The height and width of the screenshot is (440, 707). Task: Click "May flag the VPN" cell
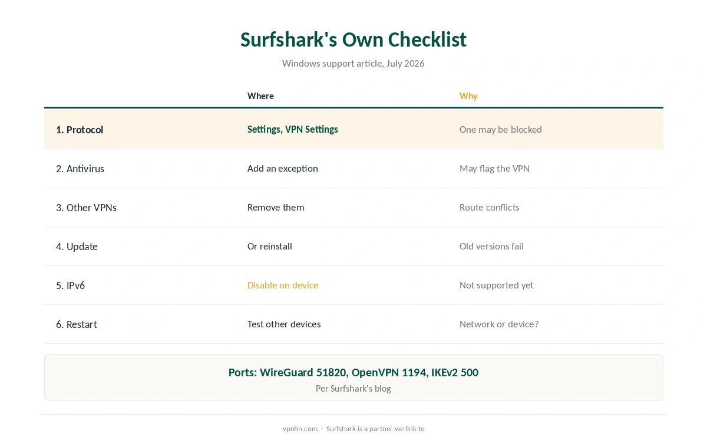[494, 168]
